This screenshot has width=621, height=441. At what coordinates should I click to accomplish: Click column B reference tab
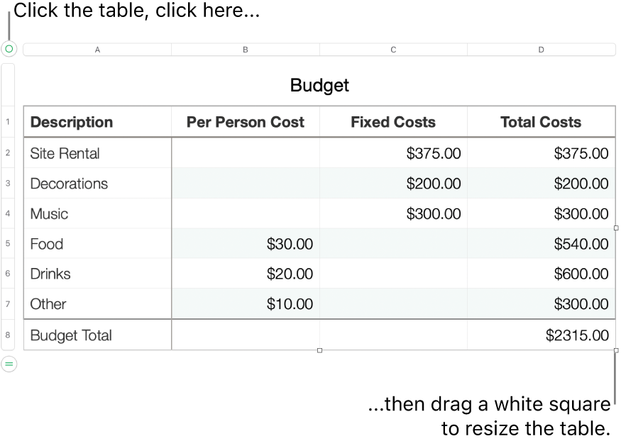245,50
